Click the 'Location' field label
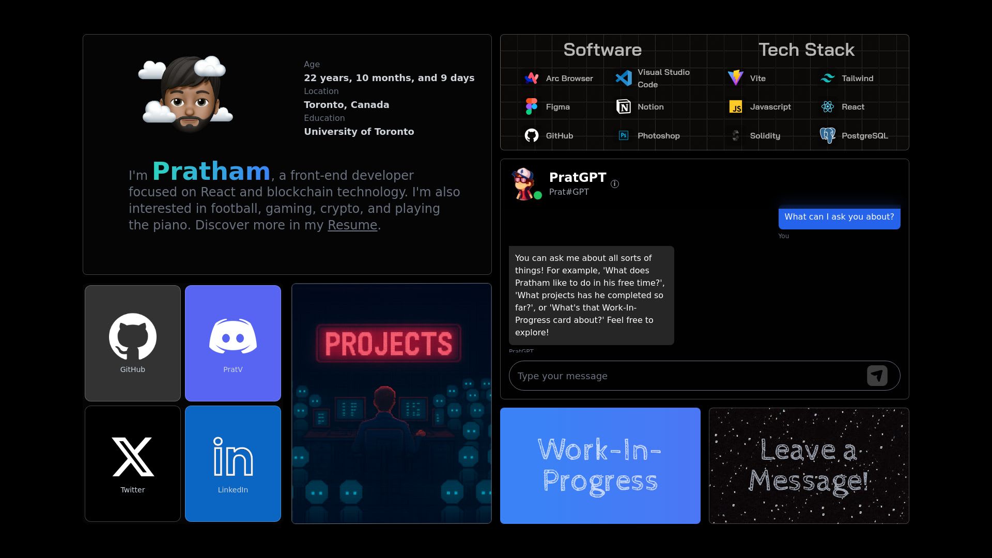992x558 pixels. (321, 91)
